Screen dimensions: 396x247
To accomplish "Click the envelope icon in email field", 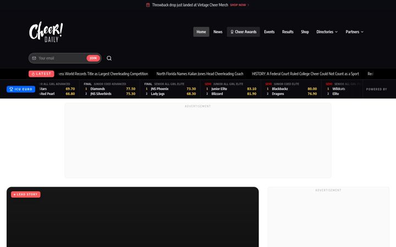I will pos(34,58).
